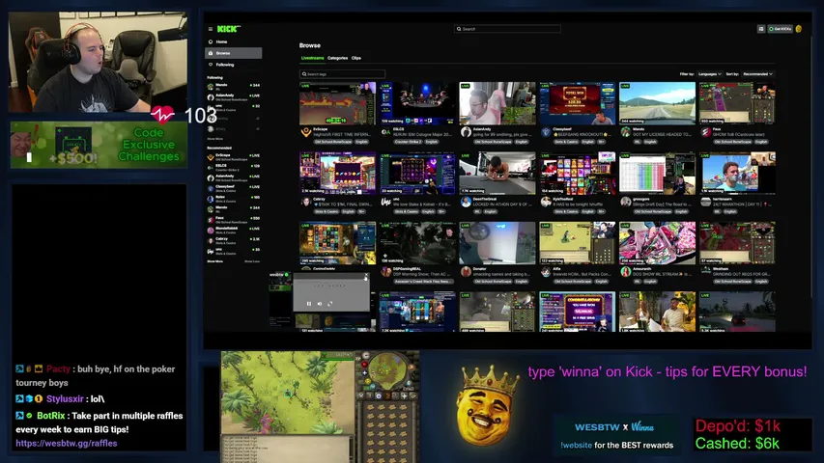Click the Code Exclusive Challenges banner
The image size is (824, 463).
point(99,145)
